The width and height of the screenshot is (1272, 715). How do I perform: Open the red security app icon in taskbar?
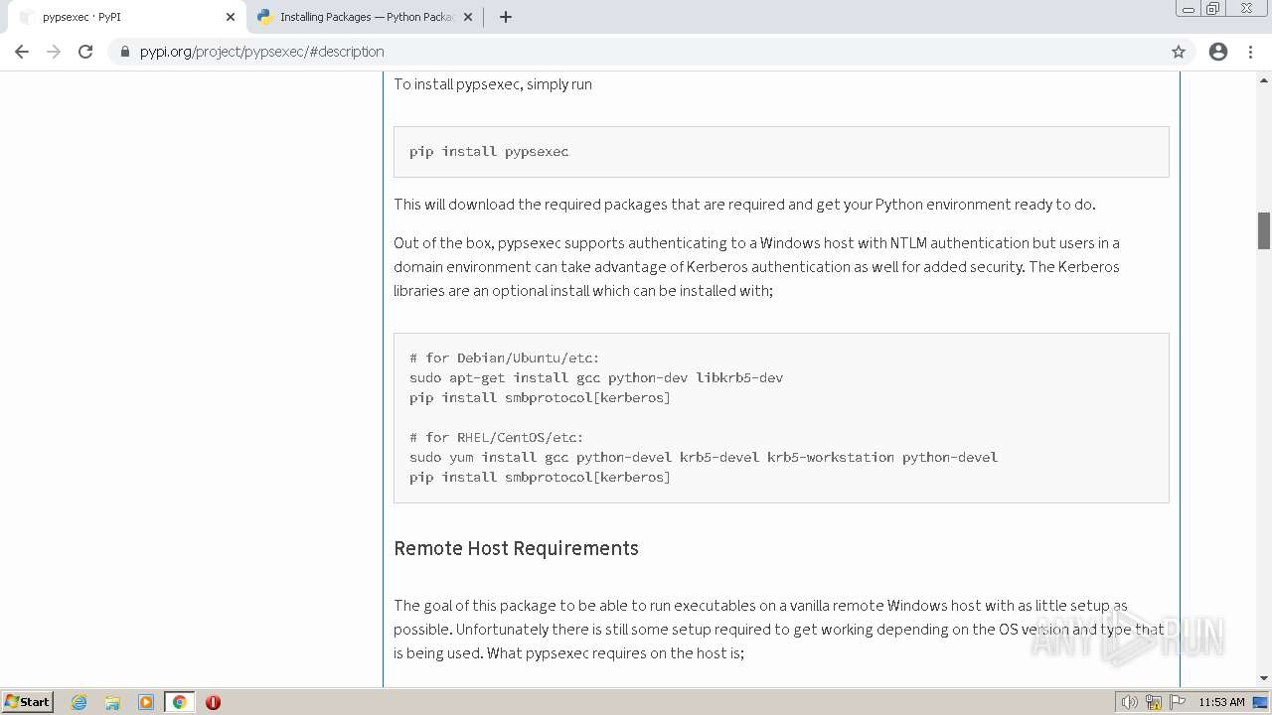[x=213, y=702]
